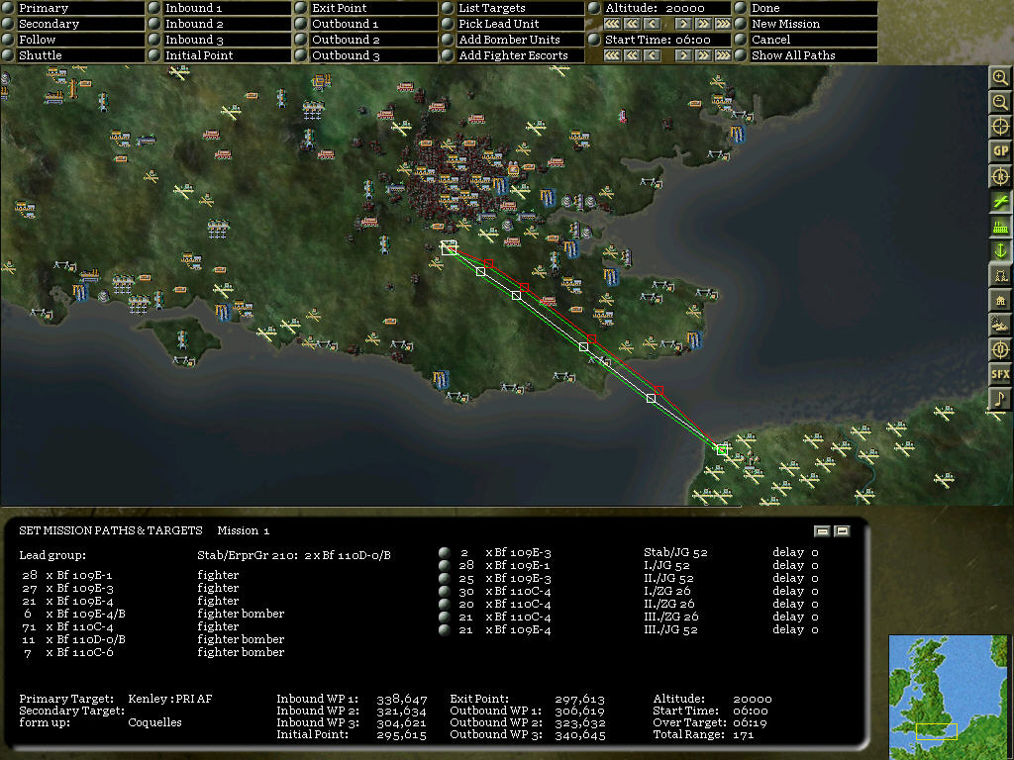Move start time earlier with double left arrow

tap(633, 55)
